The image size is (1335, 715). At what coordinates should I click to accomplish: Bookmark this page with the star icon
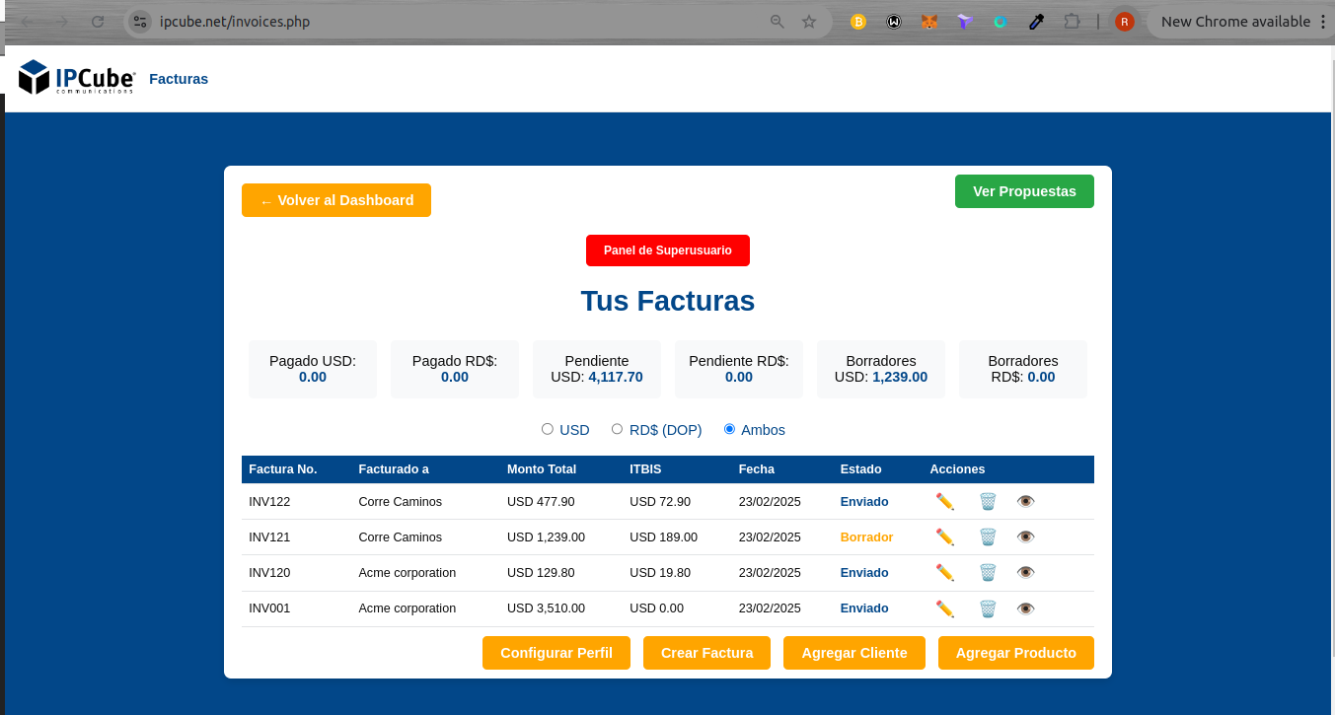[x=809, y=22]
